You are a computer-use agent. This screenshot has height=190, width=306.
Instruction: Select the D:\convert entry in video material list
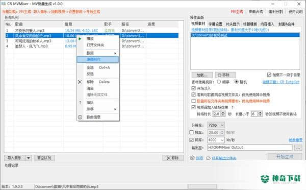point(245,35)
